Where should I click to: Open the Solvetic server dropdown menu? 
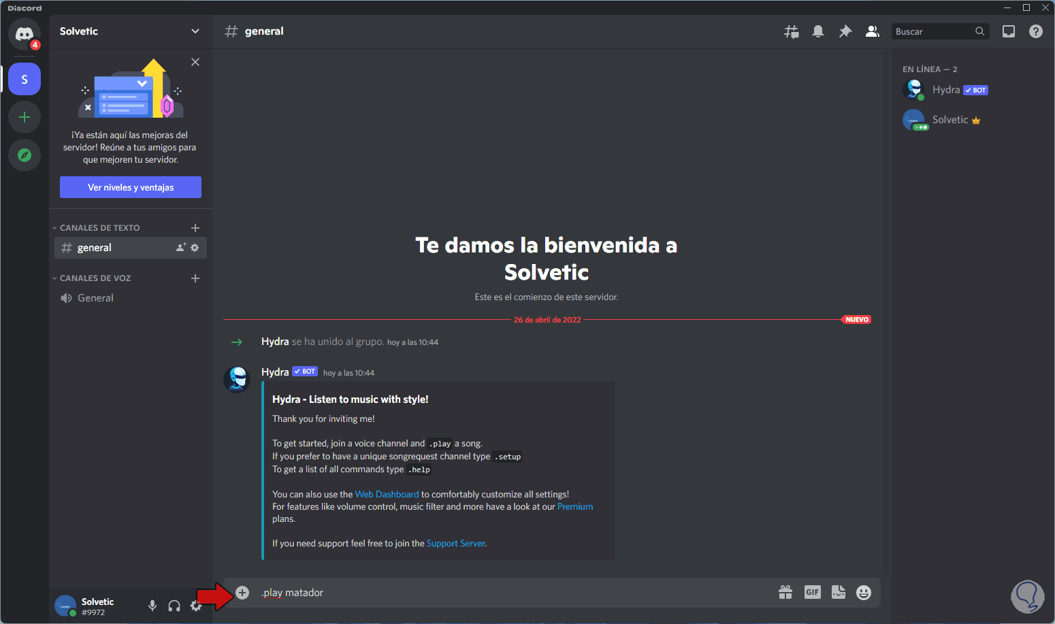[x=130, y=31]
